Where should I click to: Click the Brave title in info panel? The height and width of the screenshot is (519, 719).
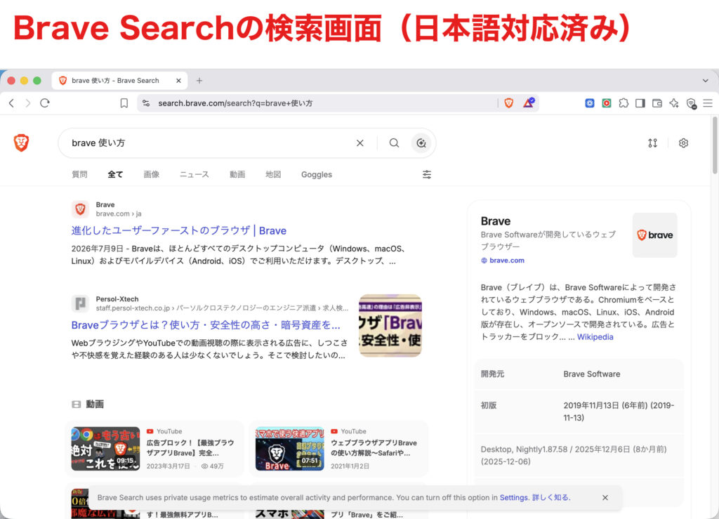click(495, 221)
